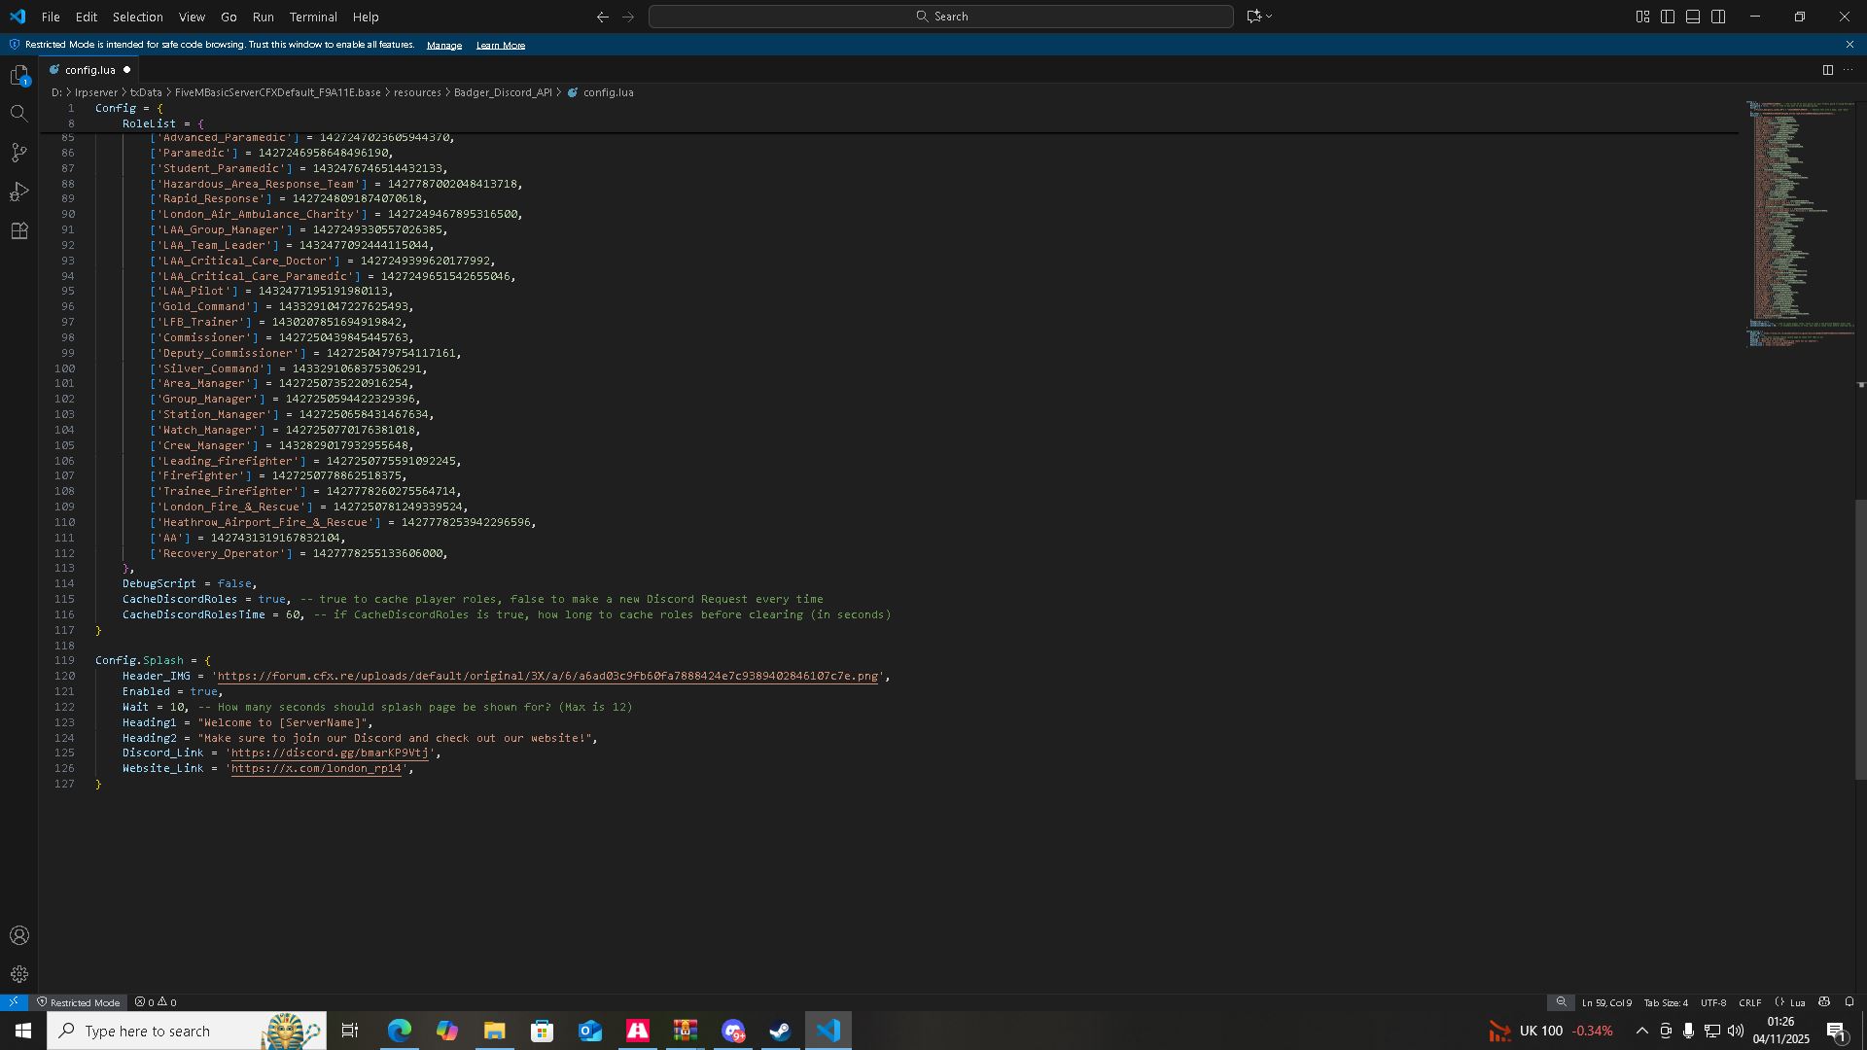Select the config.lua editor tab
This screenshot has width=1867, height=1050.
(89, 70)
